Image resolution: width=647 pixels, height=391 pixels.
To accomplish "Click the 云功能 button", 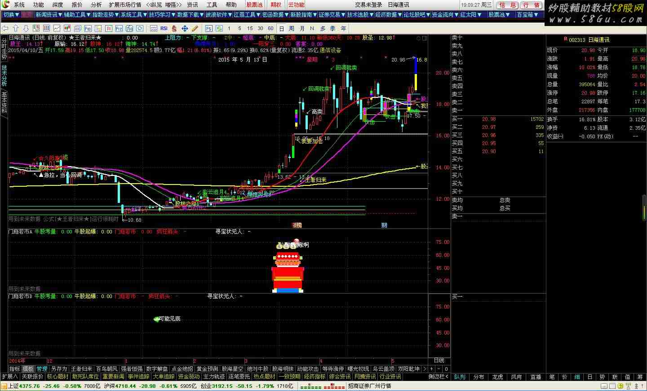I will (296, 4).
